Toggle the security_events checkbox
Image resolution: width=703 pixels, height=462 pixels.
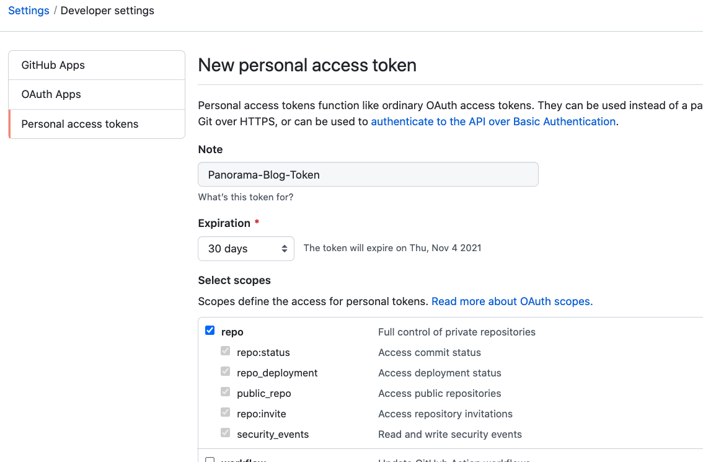click(226, 433)
